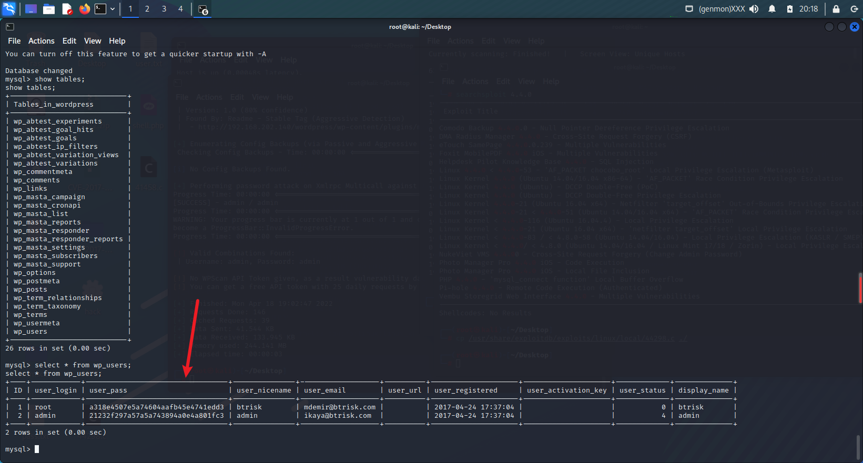The height and width of the screenshot is (463, 863).
Task: Click the wp_abtest_goal_hits row
Action: tap(54, 130)
